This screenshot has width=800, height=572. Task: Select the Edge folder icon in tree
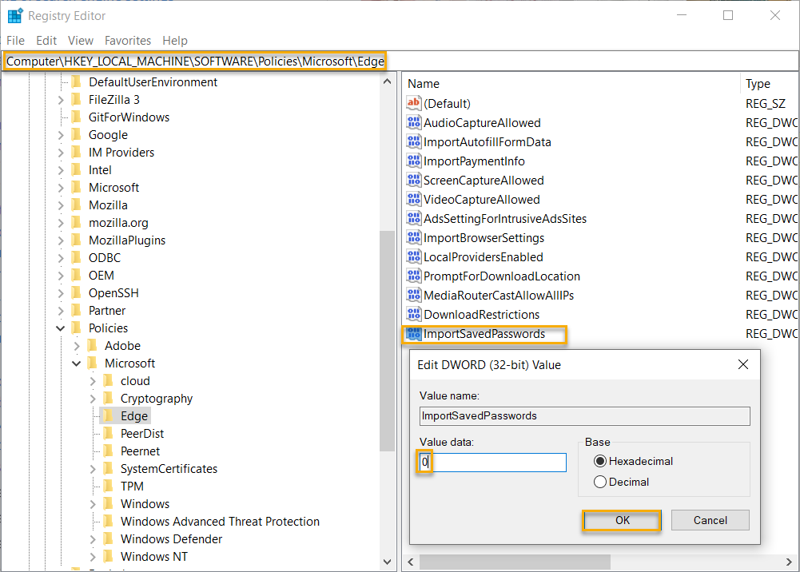click(x=108, y=415)
